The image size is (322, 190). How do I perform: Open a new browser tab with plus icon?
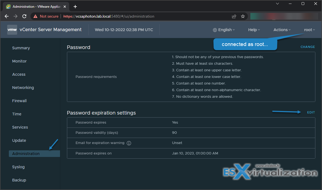click(75, 7)
